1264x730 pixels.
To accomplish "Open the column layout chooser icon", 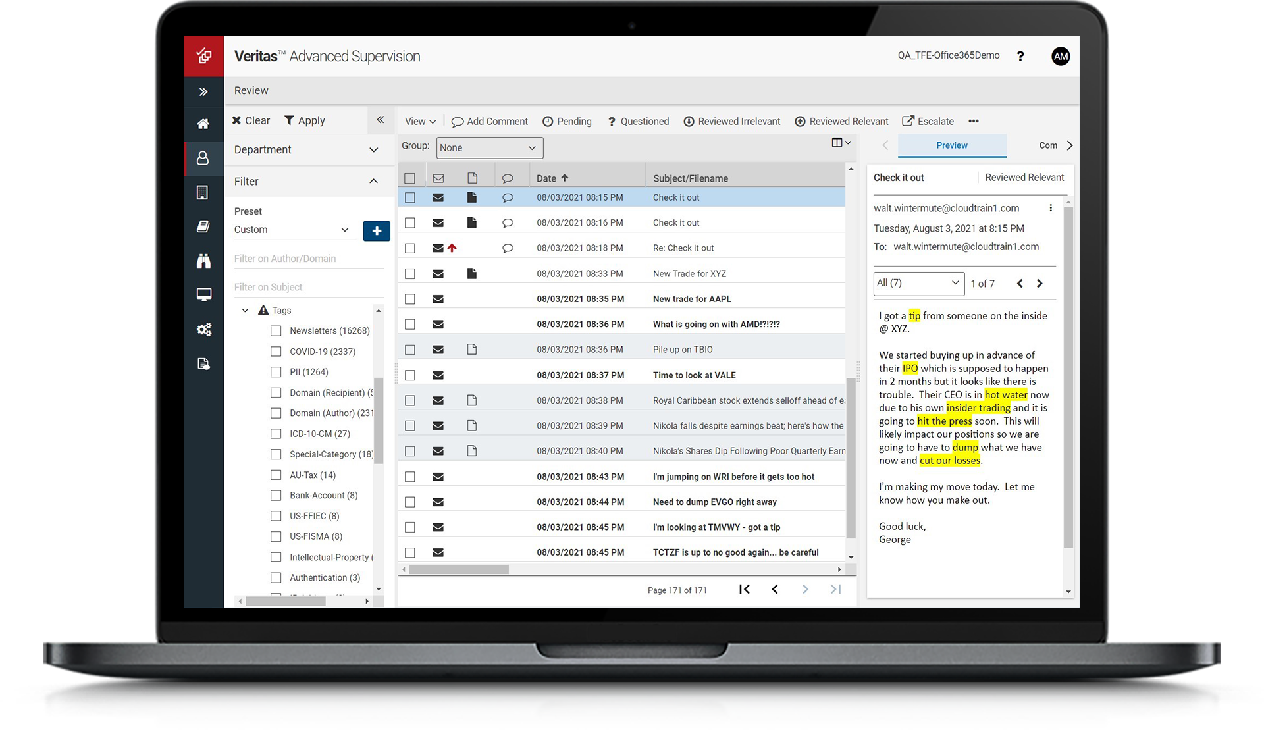I will click(x=841, y=143).
